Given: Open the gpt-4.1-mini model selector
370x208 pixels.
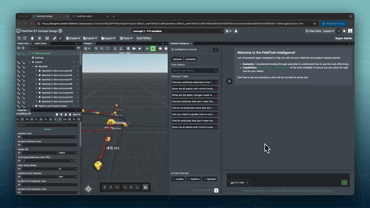Looking at the screenshot, I should coord(240,183).
